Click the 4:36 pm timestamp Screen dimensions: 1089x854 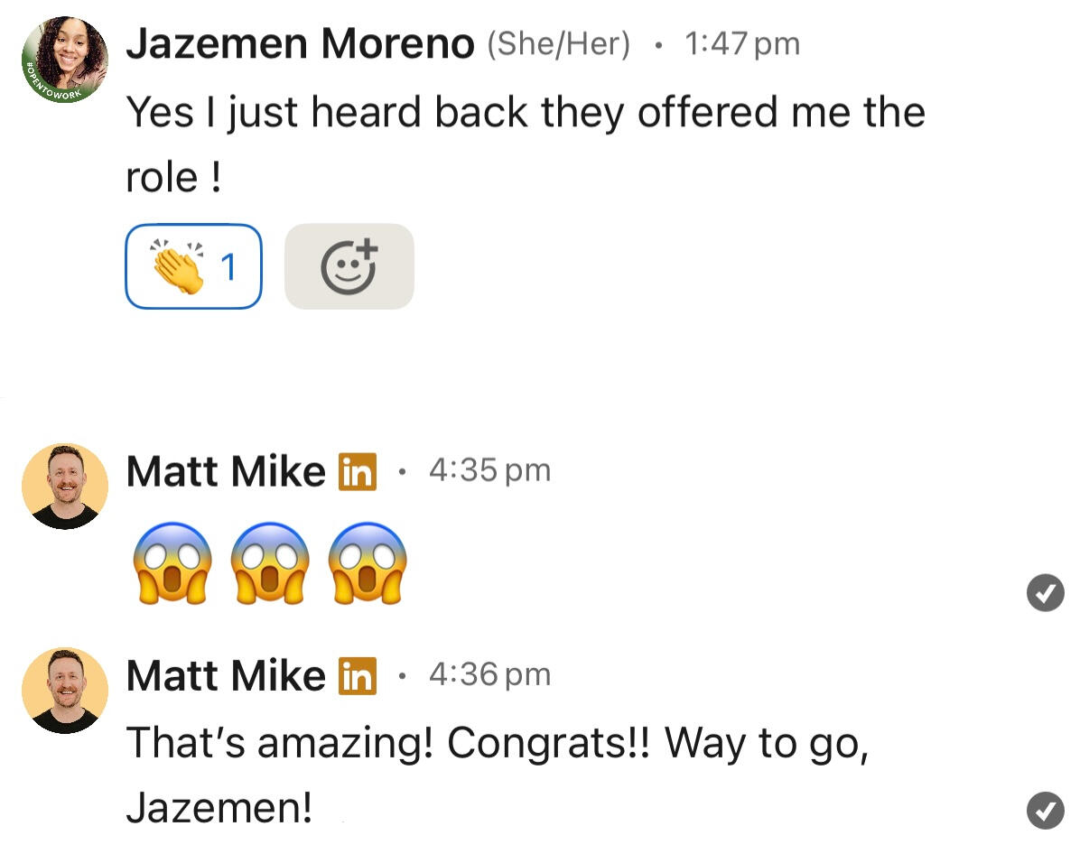[x=489, y=674]
